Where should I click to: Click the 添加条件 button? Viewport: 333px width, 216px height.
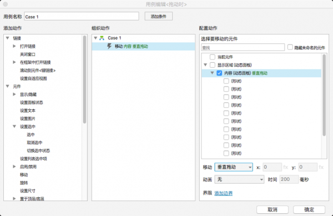(x=158, y=16)
